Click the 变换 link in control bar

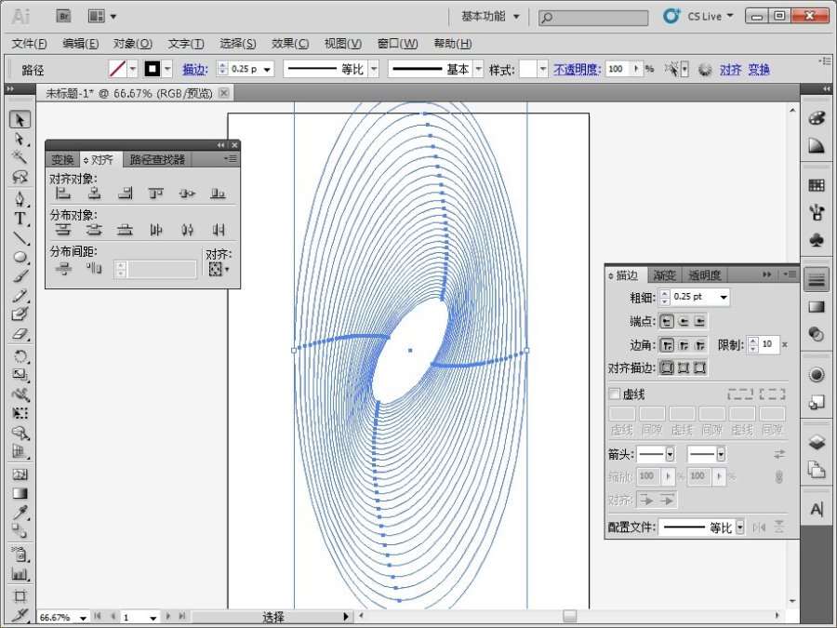point(759,69)
